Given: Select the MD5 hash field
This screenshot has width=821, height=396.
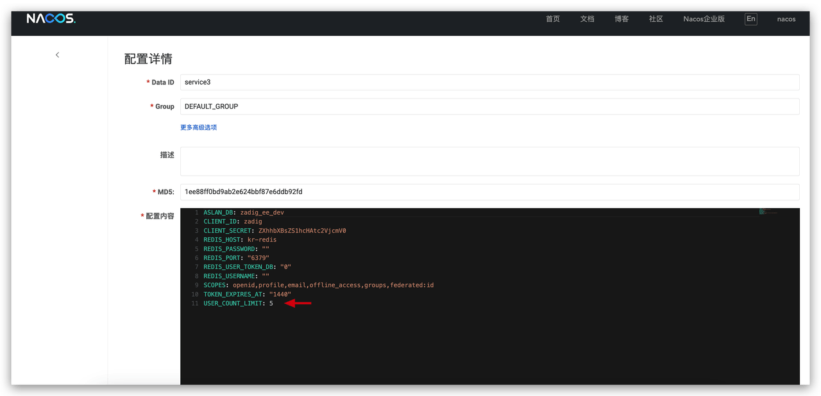Looking at the screenshot, I should pyautogui.click(x=489, y=192).
